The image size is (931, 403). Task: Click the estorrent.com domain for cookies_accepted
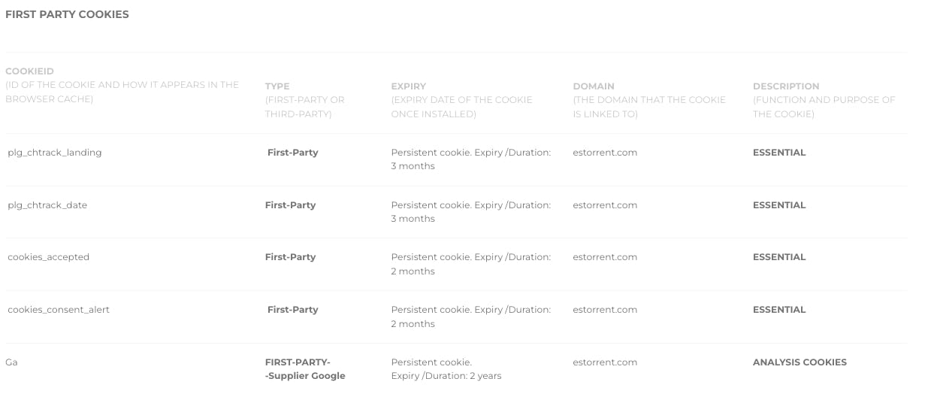(605, 257)
